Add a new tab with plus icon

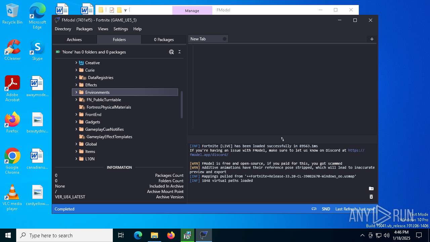coord(372,39)
